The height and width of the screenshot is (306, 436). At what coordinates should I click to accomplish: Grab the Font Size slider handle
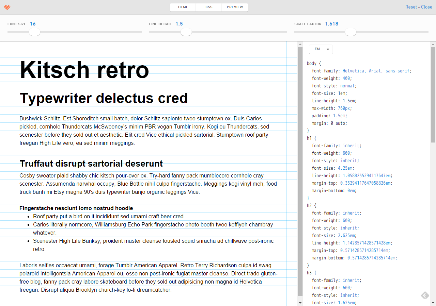point(34,32)
